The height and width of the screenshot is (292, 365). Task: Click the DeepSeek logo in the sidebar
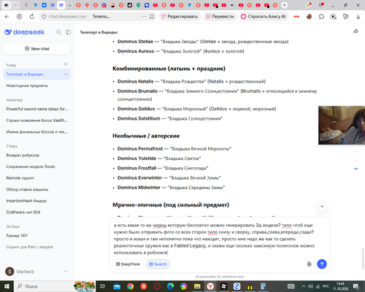24,32
